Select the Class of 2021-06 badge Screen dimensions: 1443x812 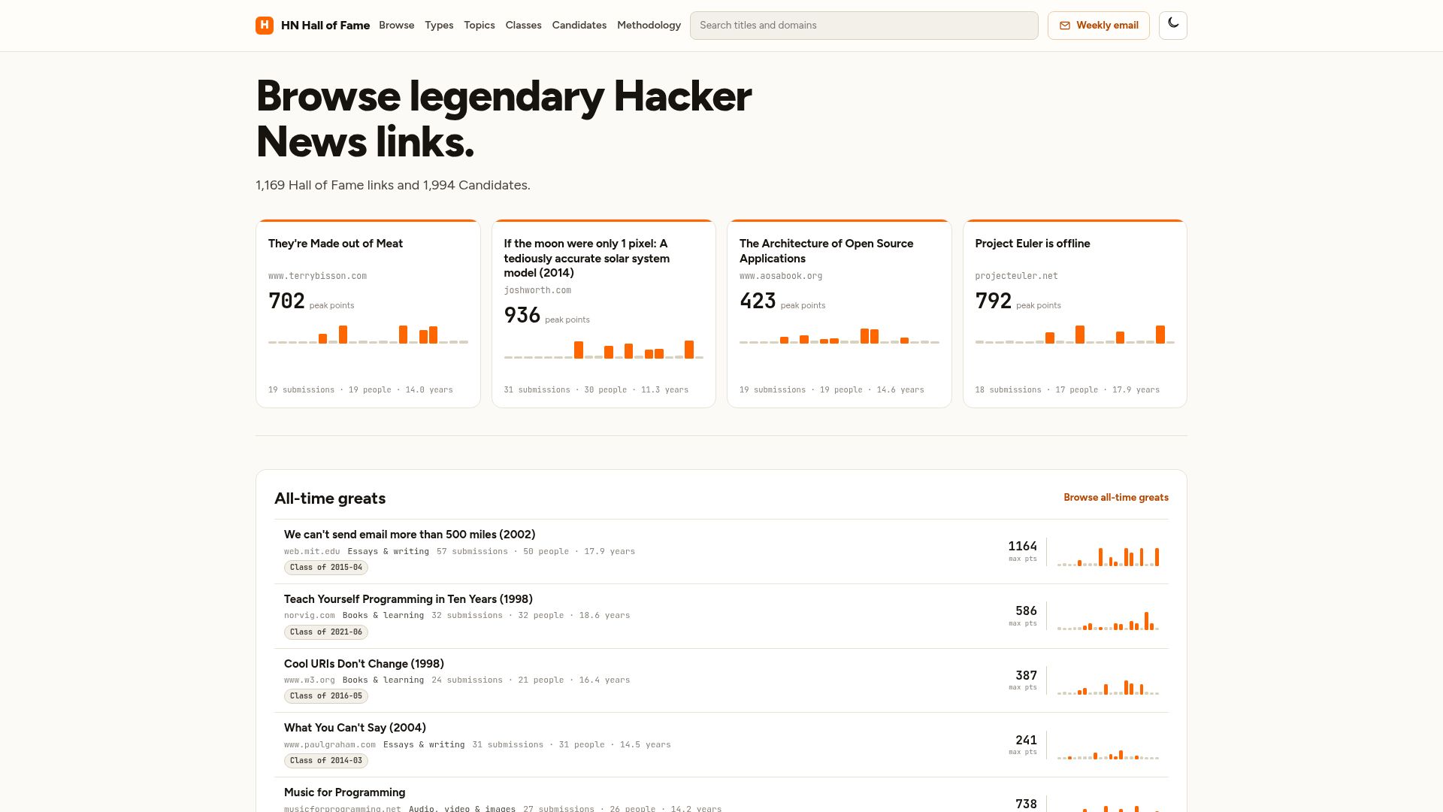(x=326, y=632)
